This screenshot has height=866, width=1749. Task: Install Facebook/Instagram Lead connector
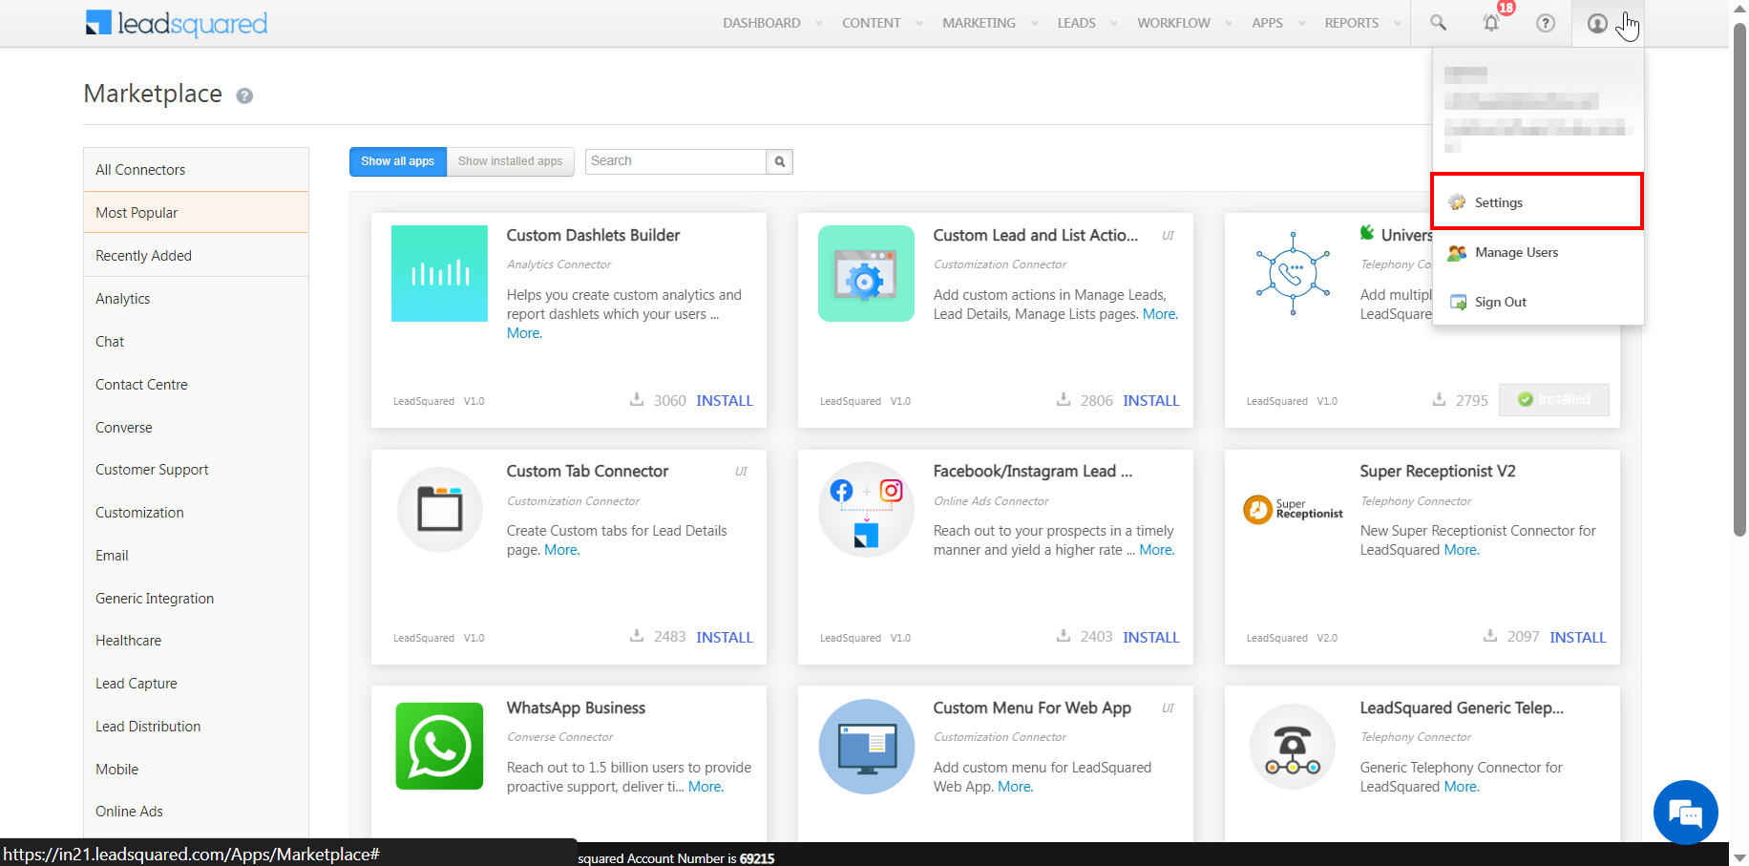tap(1151, 637)
